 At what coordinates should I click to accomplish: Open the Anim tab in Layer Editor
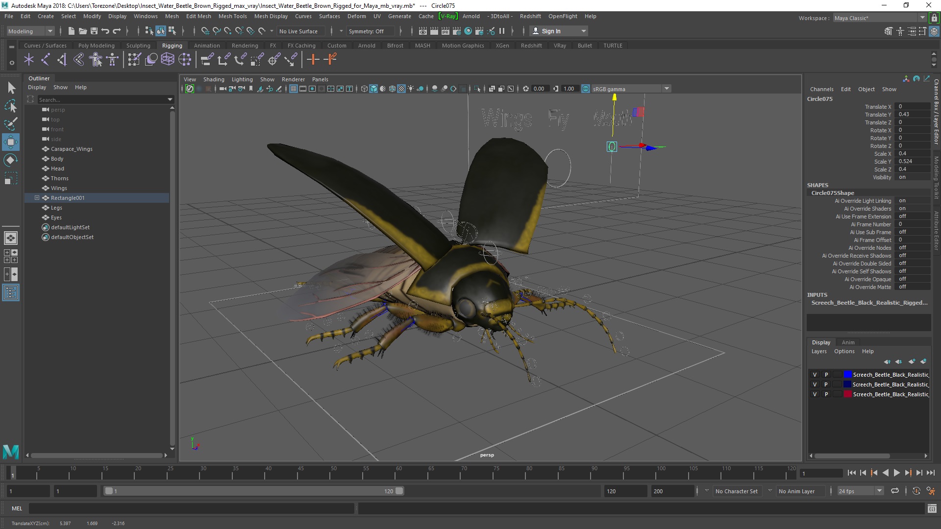(848, 342)
